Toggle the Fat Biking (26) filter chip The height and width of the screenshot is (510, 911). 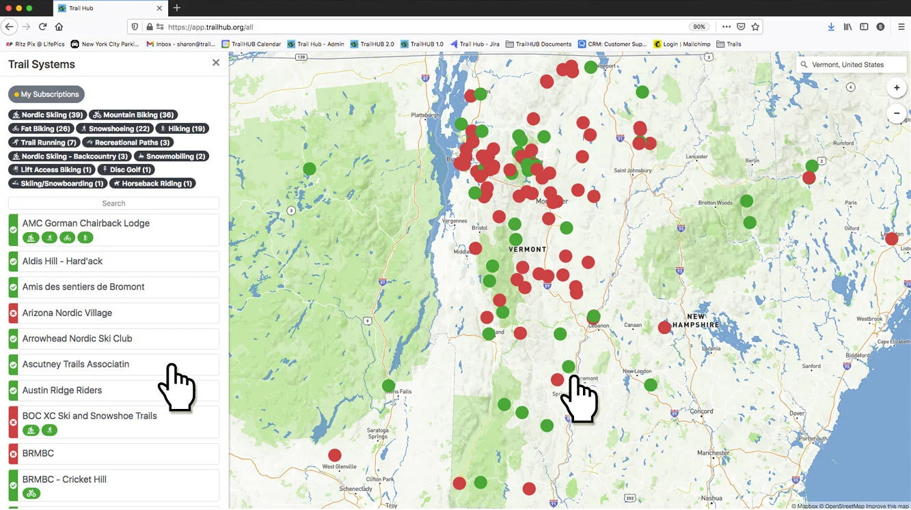[x=41, y=128]
